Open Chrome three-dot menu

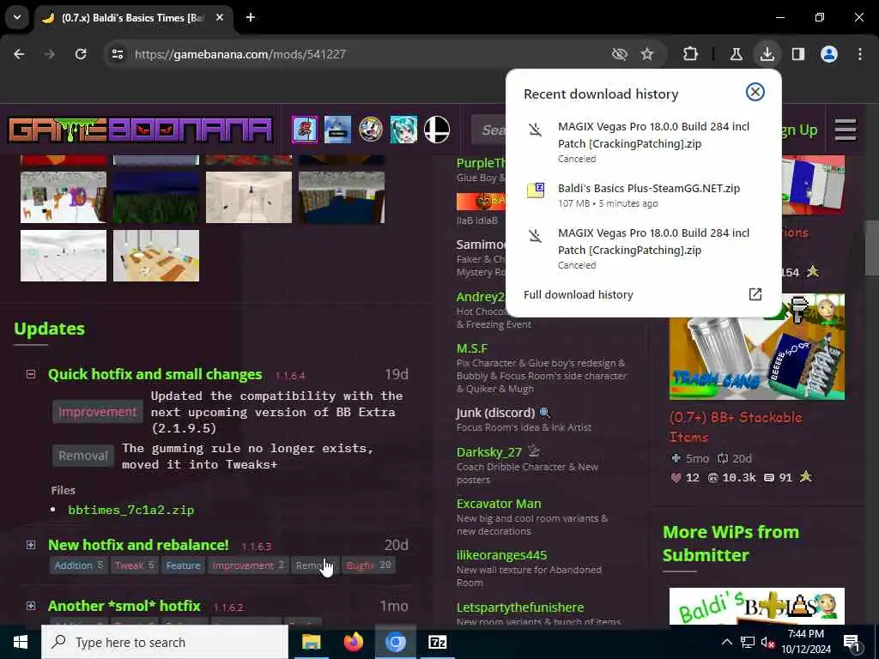(x=860, y=54)
